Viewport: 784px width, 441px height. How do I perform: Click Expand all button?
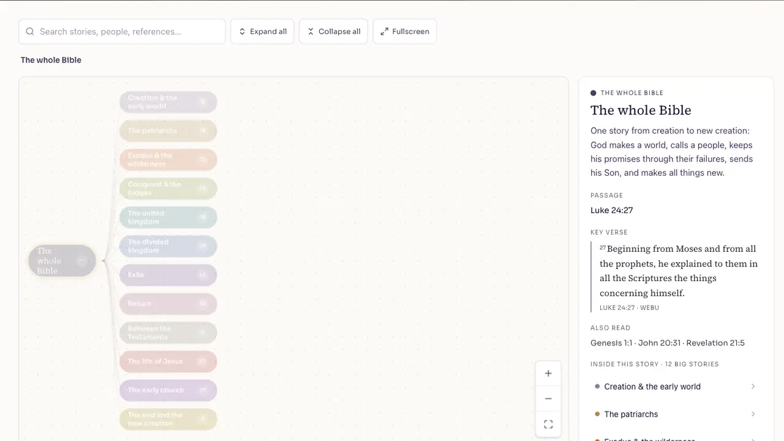click(262, 32)
